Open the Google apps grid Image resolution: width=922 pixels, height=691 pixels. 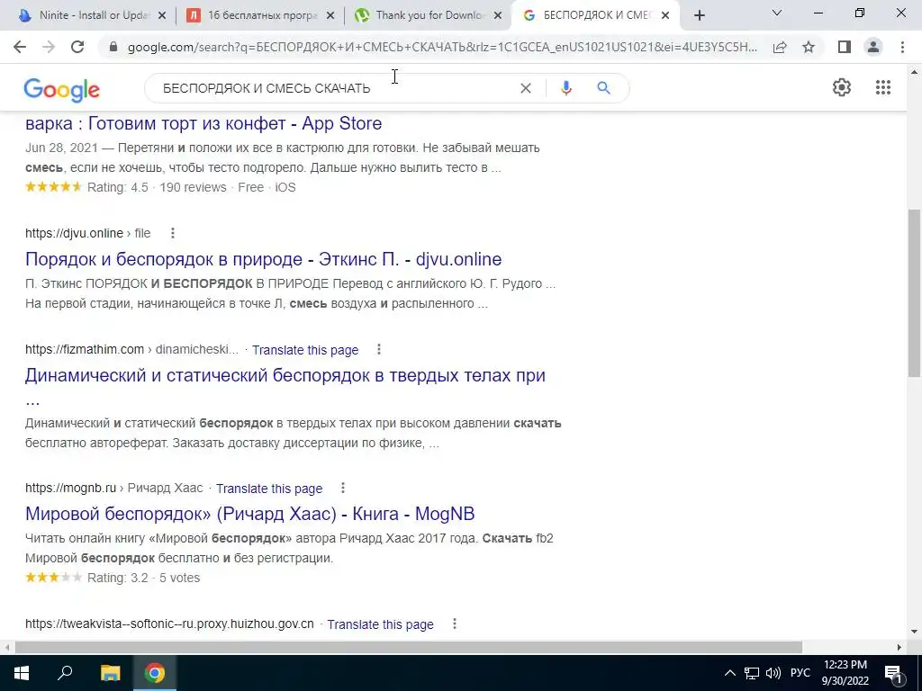pos(882,87)
